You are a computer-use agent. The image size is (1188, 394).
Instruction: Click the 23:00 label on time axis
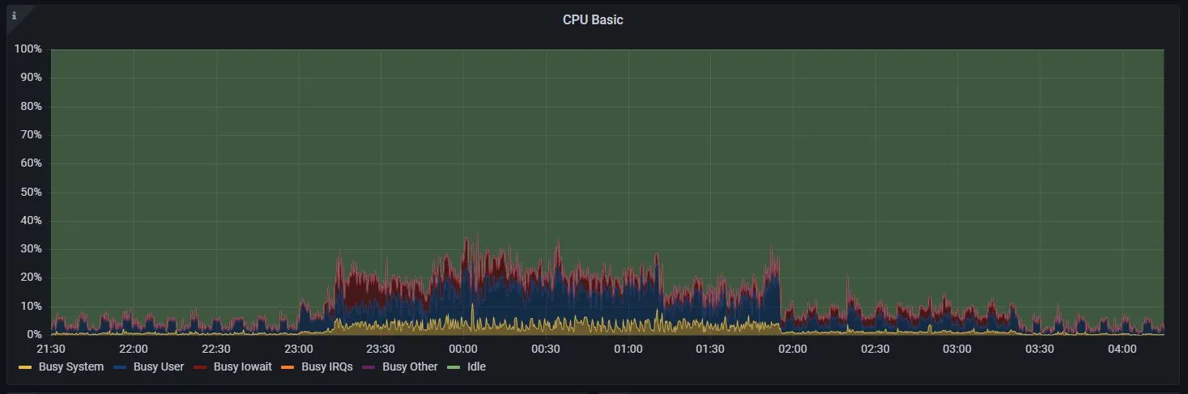[x=298, y=350]
